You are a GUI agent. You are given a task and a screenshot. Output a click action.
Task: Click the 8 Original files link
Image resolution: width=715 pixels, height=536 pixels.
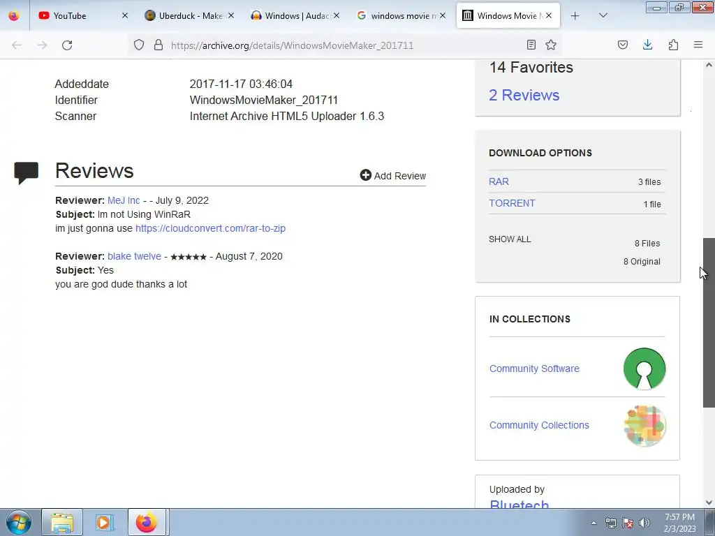(642, 262)
